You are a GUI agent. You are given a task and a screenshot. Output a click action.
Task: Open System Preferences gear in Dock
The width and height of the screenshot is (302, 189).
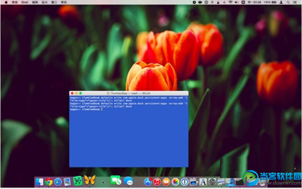pos(212,182)
